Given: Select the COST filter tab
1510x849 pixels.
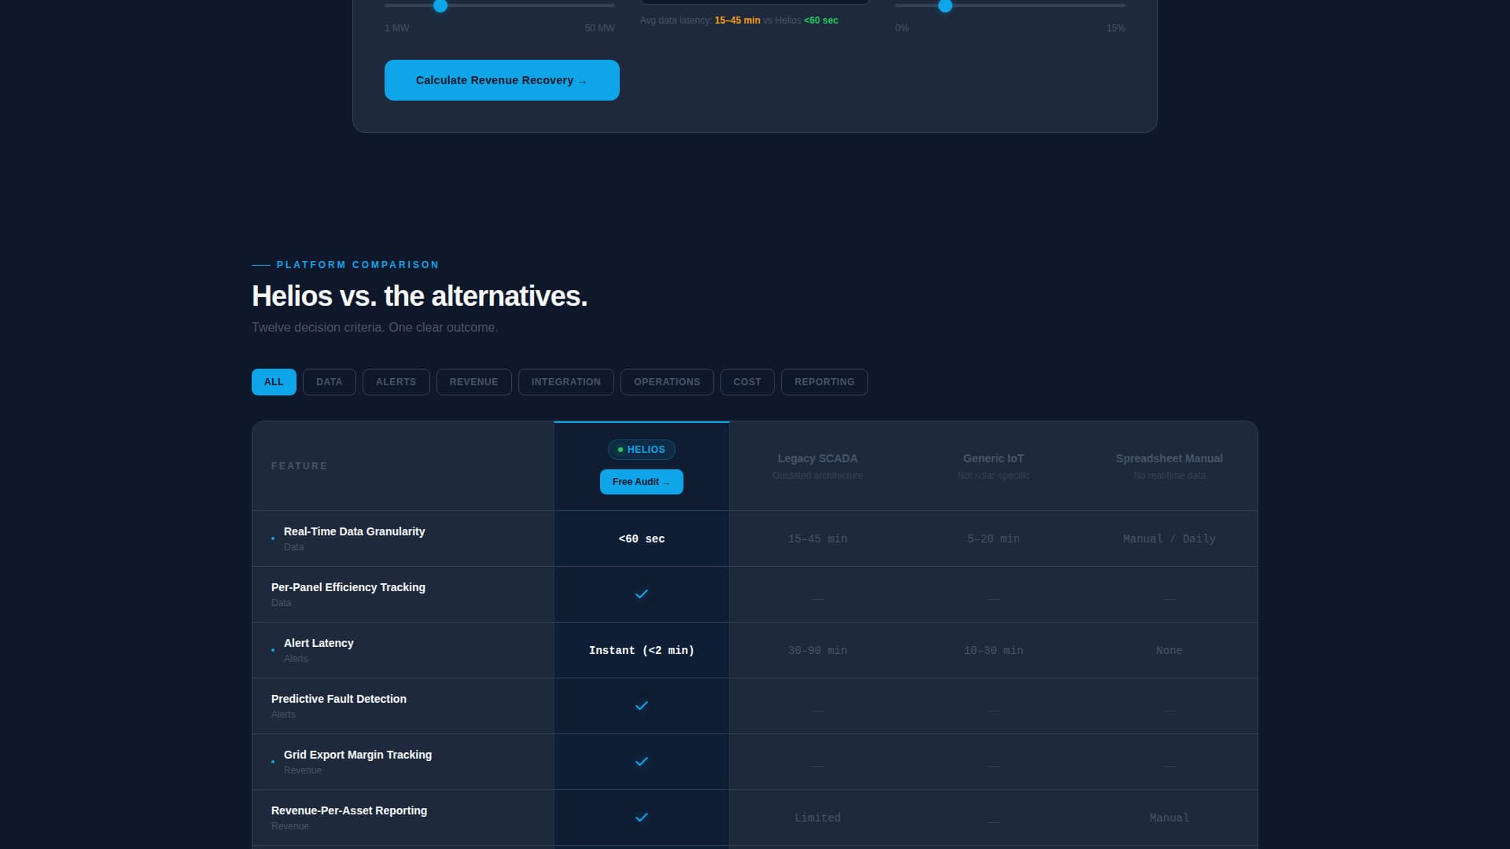Looking at the screenshot, I should (x=747, y=382).
